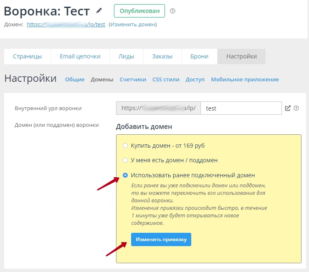Click help icon next to internal URL field
The height and width of the screenshot is (272, 309).
click(x=296, y=108)
